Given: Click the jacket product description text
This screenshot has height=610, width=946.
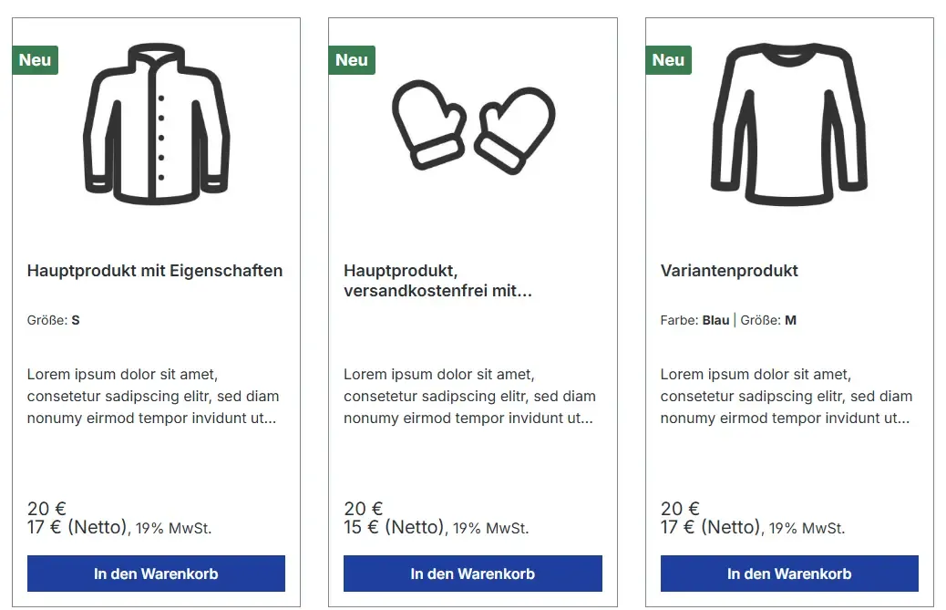Looking at the screenshot, I should 153,397.
